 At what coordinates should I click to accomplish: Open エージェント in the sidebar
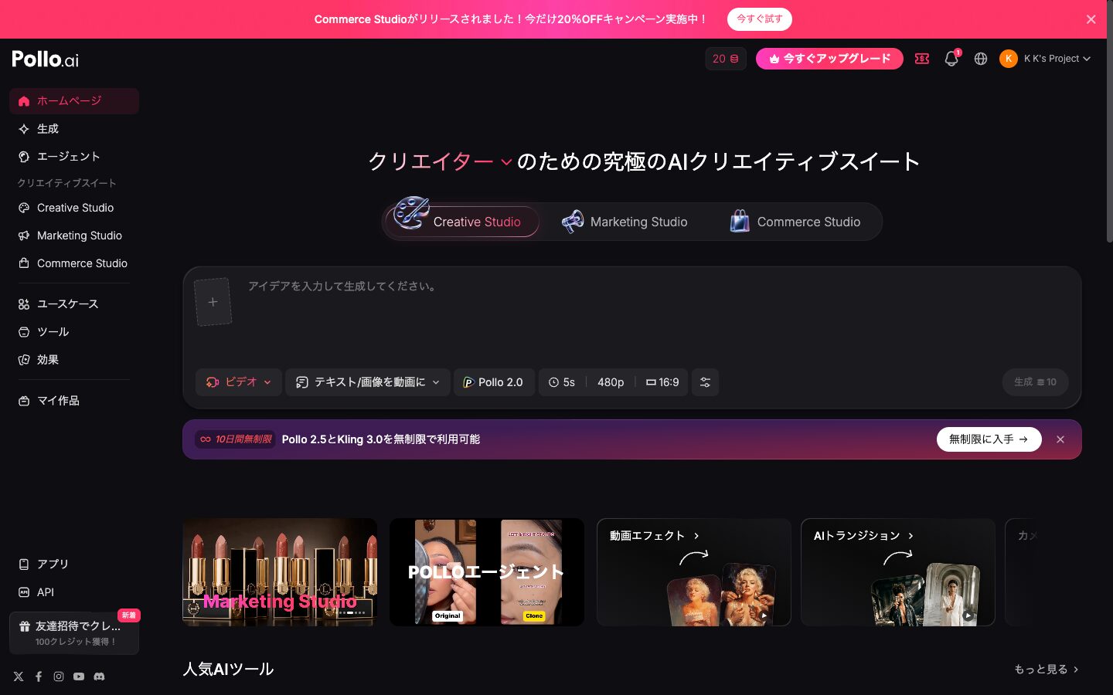tap(74, 157)
